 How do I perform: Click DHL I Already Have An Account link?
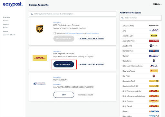point(91,64)
